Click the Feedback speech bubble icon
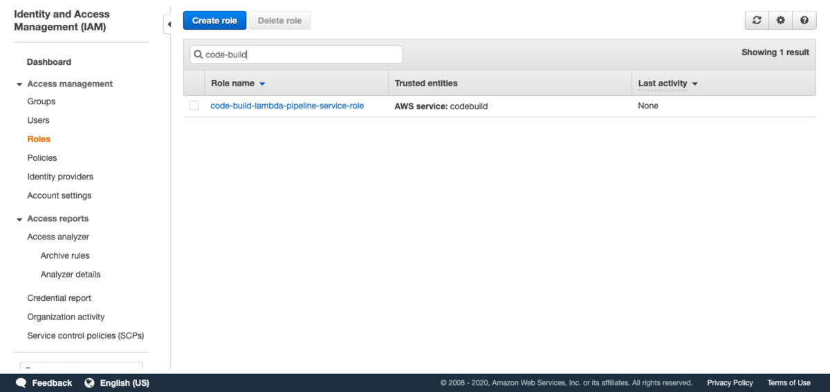This screenshot has width=830, height=392. click(x=21, y=383)
